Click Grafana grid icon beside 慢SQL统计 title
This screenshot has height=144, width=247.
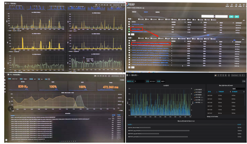click(127, 75)
